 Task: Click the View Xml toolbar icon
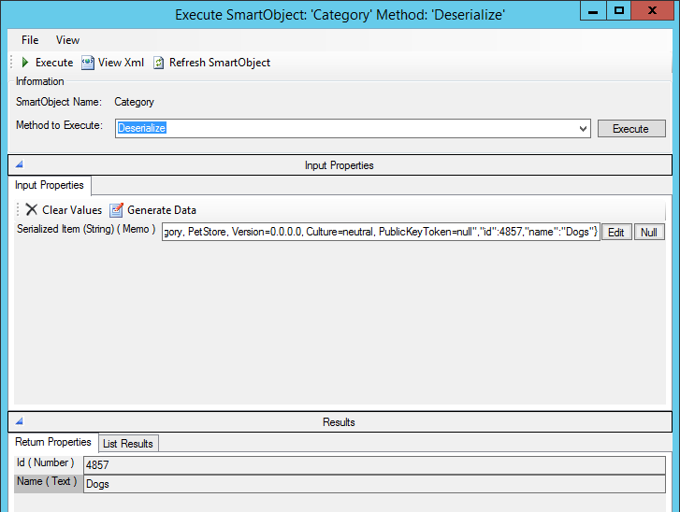point(88,63)
